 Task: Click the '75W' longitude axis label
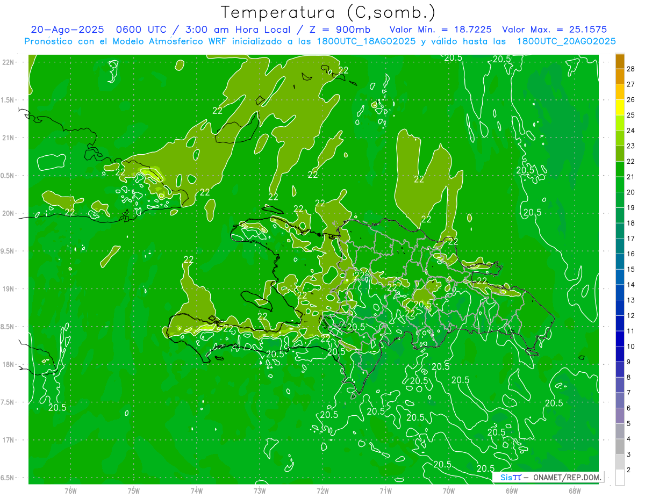[x=134, y=490]
